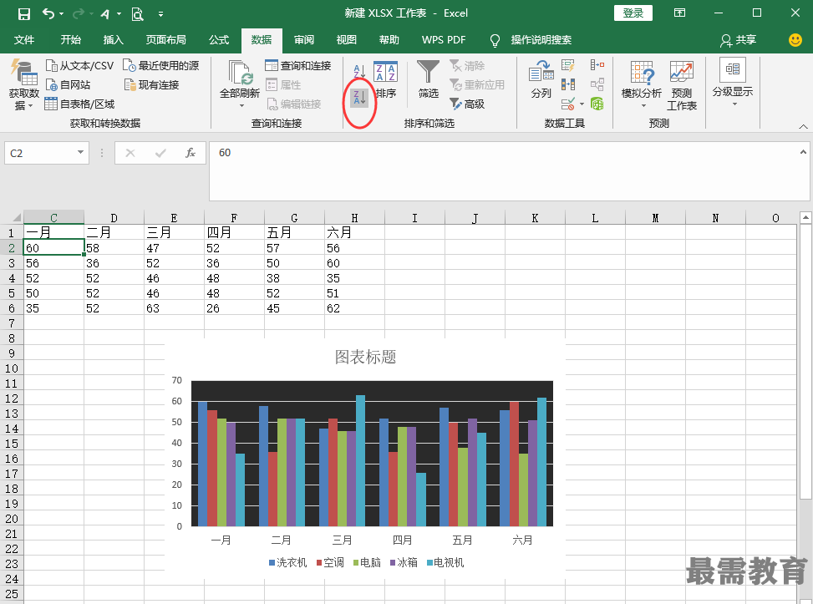Select cell E6 containing 63
The width and height of the screenshot is (813, 604).
(x=174, y=308)
